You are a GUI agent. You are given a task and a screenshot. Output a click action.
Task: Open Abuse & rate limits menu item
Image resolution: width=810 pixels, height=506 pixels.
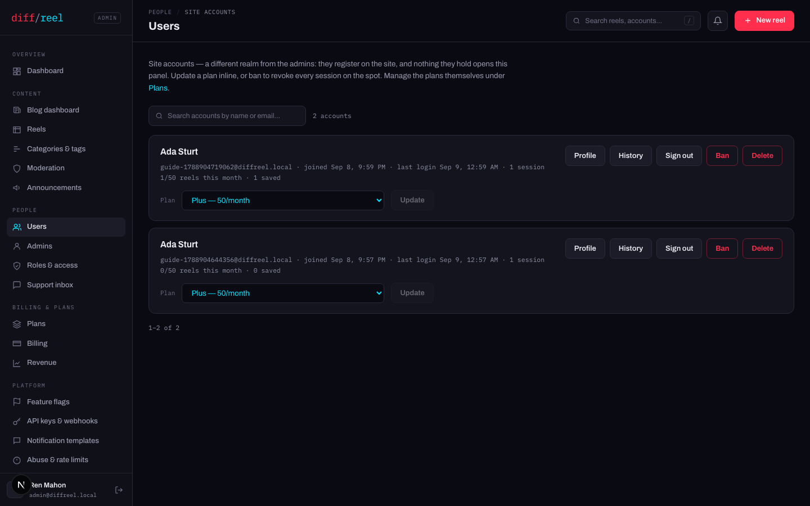66,460
